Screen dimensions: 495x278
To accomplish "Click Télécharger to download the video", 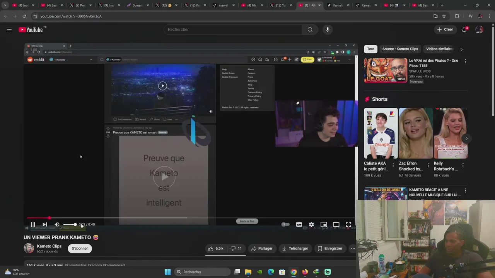I will [x=295, y=249].
